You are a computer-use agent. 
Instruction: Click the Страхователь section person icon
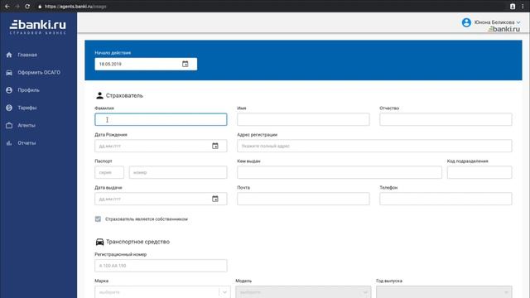click(x=99, y=96)
